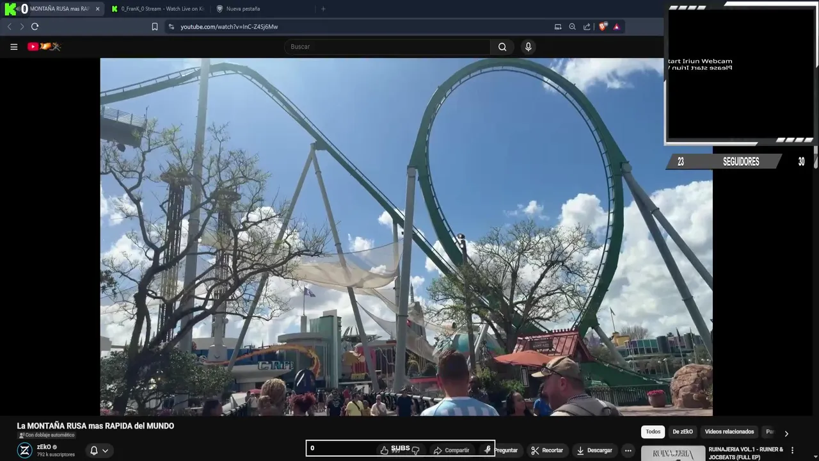The width and height of the screenshot is (819, 461).
Task: Dislike the video with thumbs down
Action: [x=415, y=450]
